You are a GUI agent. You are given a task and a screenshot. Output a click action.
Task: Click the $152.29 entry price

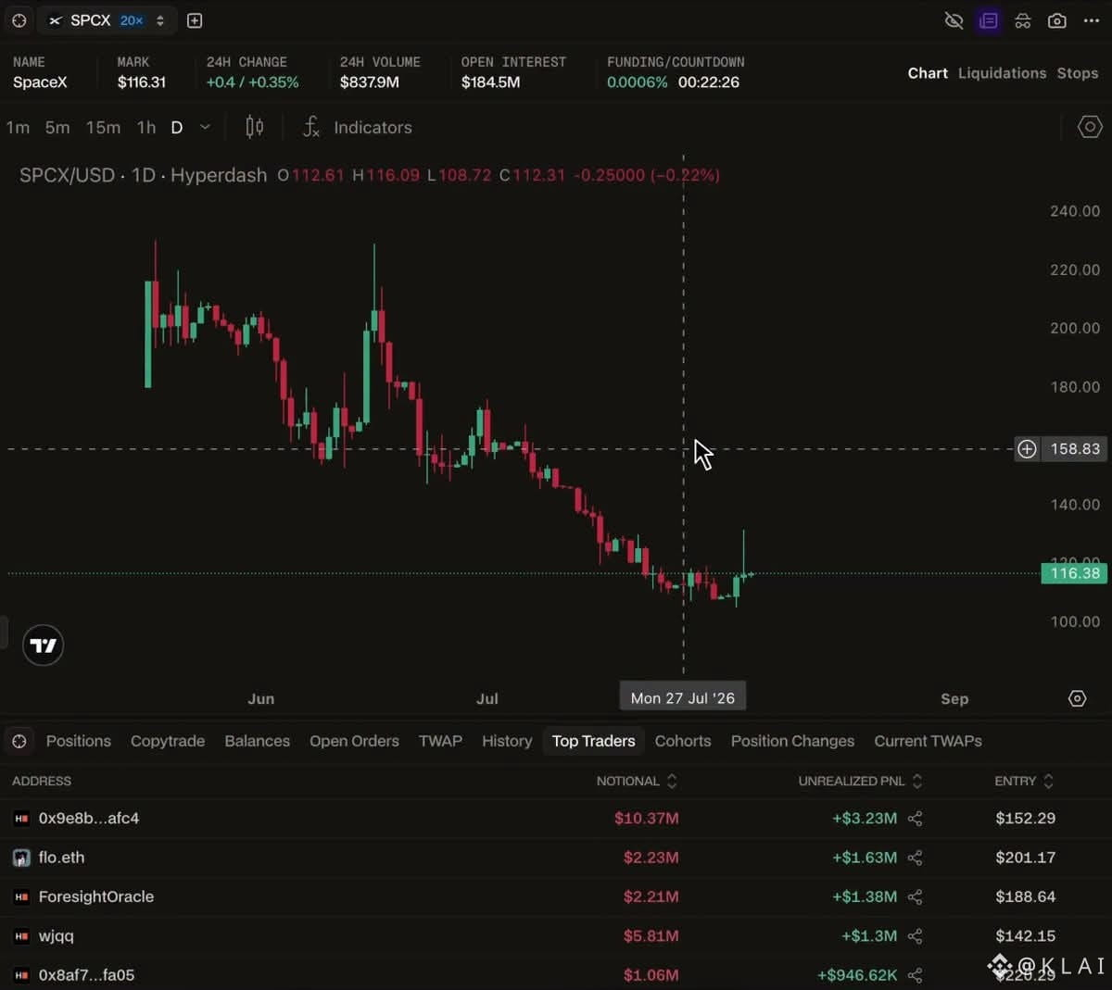(1025, 819)
